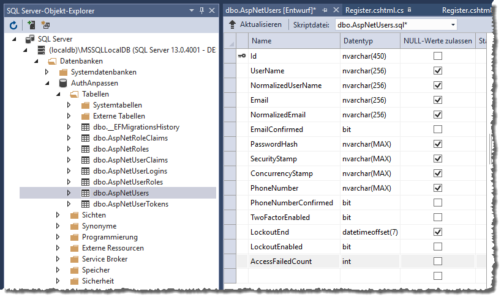Click the NULL-Werte zulassen column header

pyautogui.click(x=437, y=41)
